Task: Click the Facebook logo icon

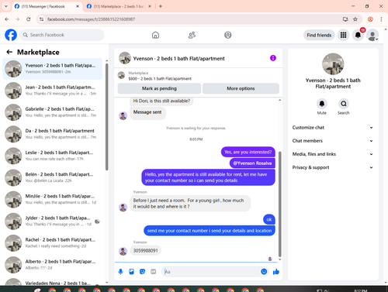Action: [11, 35]
